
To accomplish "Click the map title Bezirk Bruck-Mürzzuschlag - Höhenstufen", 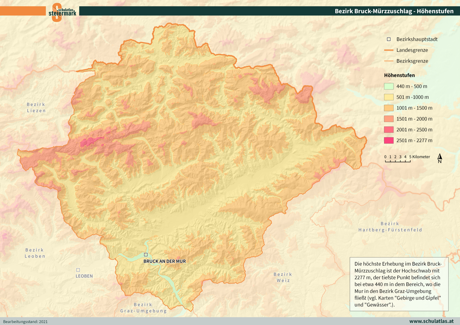I will point(394,11).
